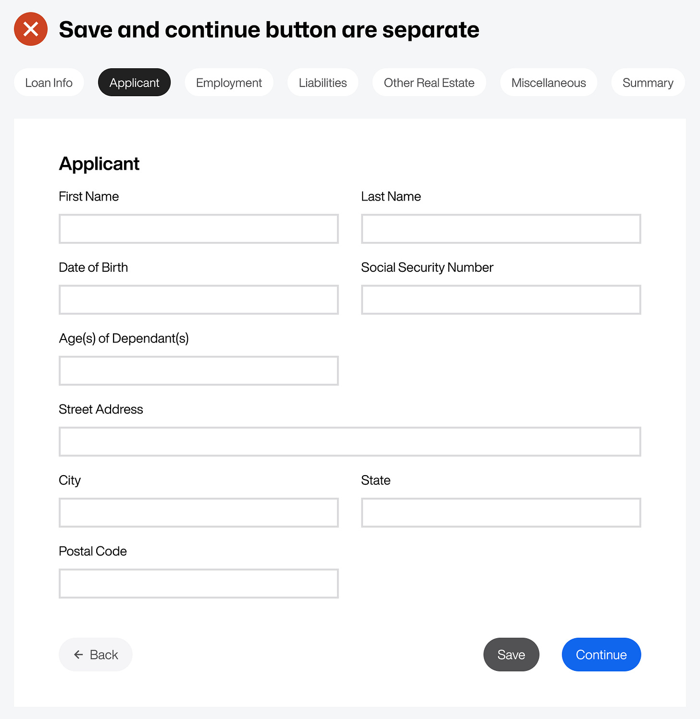Focus the Social Security Number field
The height and width of the screenshot is (719, 700).
(x=501, y=300)
